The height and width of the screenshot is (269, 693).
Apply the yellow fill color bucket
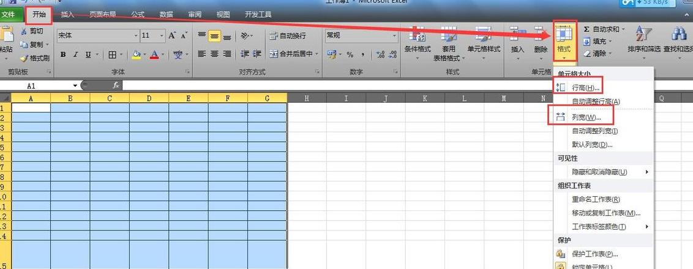[x=136, y=55]
